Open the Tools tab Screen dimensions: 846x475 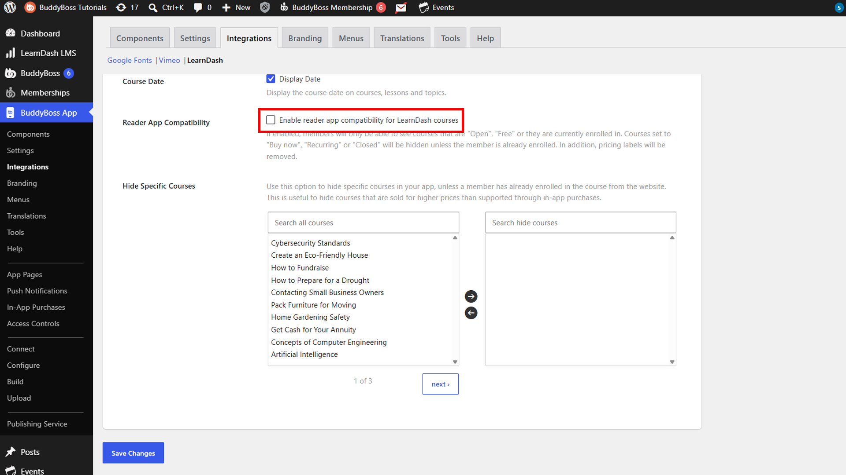pyautogui.click(x=450, y=38)
